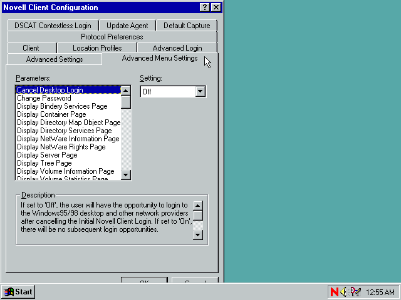Click the Start button on taskbar
Screen dimensions: 401x300
tap(18, 292)
